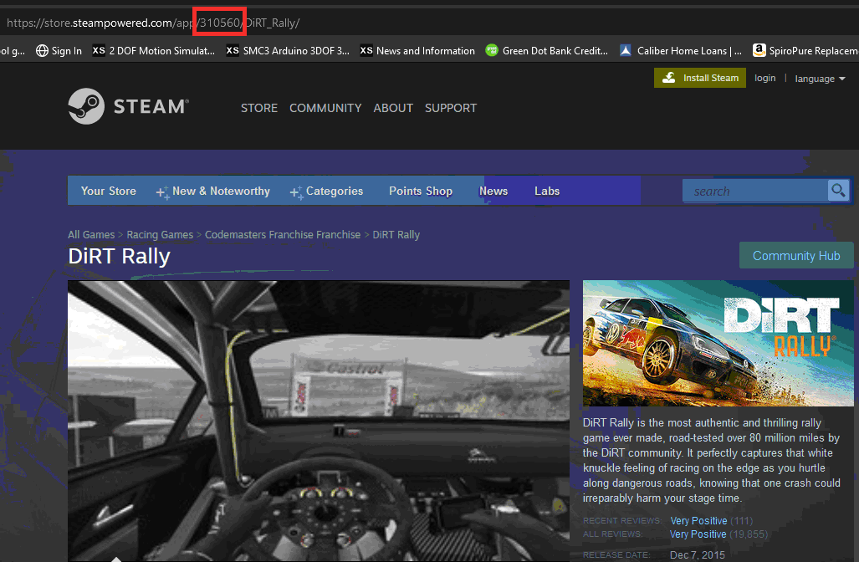Click the recent reviews Very Positive link
Image resolution: width=859 pixels, height=562 pixels.
698,520
